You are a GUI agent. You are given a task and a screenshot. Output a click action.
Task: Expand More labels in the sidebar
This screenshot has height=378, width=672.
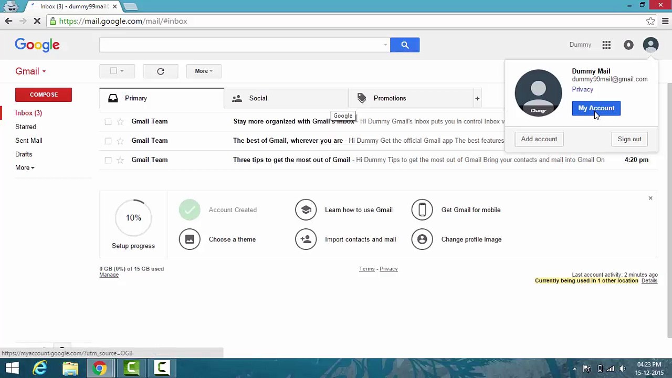(x=25, y=168)
